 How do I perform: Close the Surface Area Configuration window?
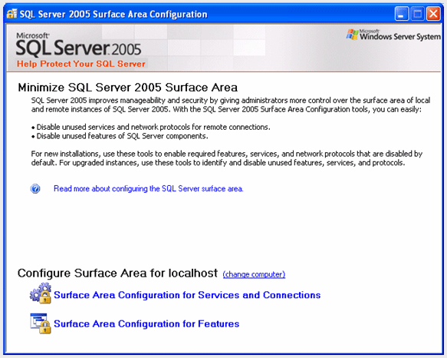pos(433,14)
